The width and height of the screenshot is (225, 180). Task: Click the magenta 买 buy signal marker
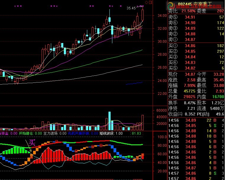[x=32, y=143]
